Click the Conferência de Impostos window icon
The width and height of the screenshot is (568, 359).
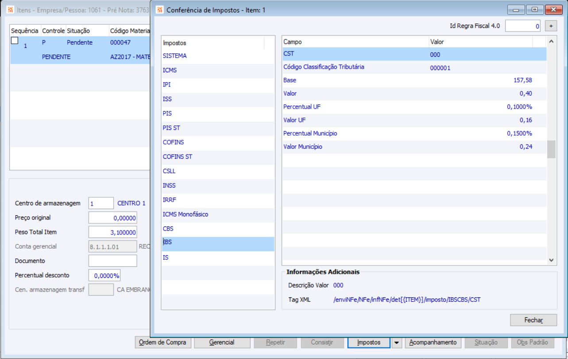[x=159, y=9]
